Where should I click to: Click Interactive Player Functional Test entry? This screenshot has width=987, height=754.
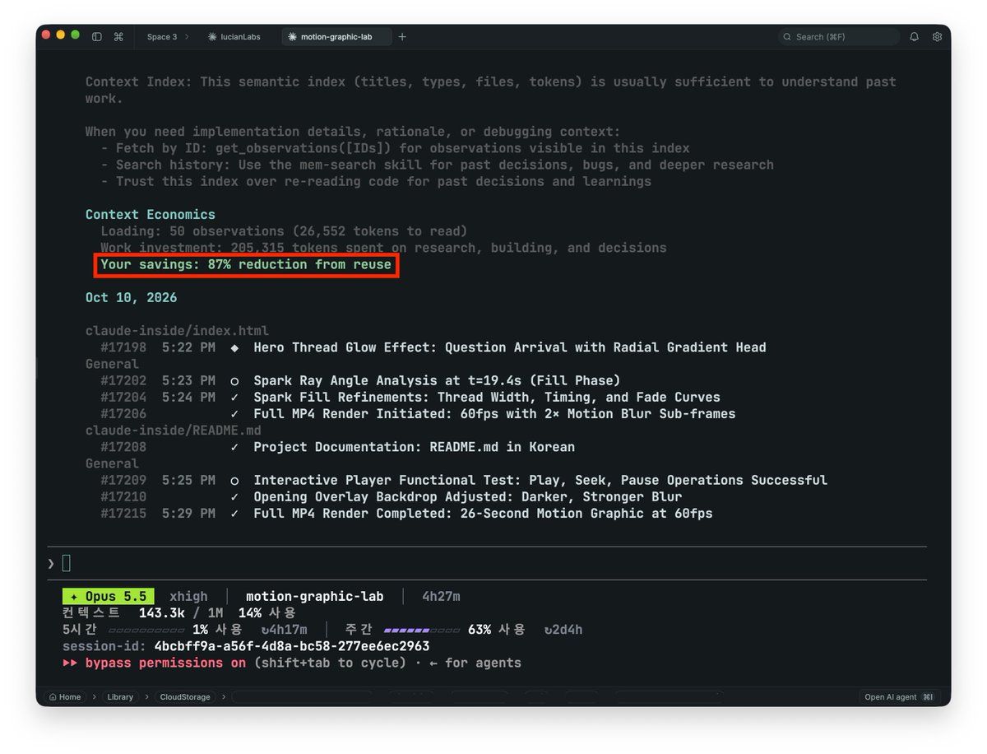(x=540, y=480)
